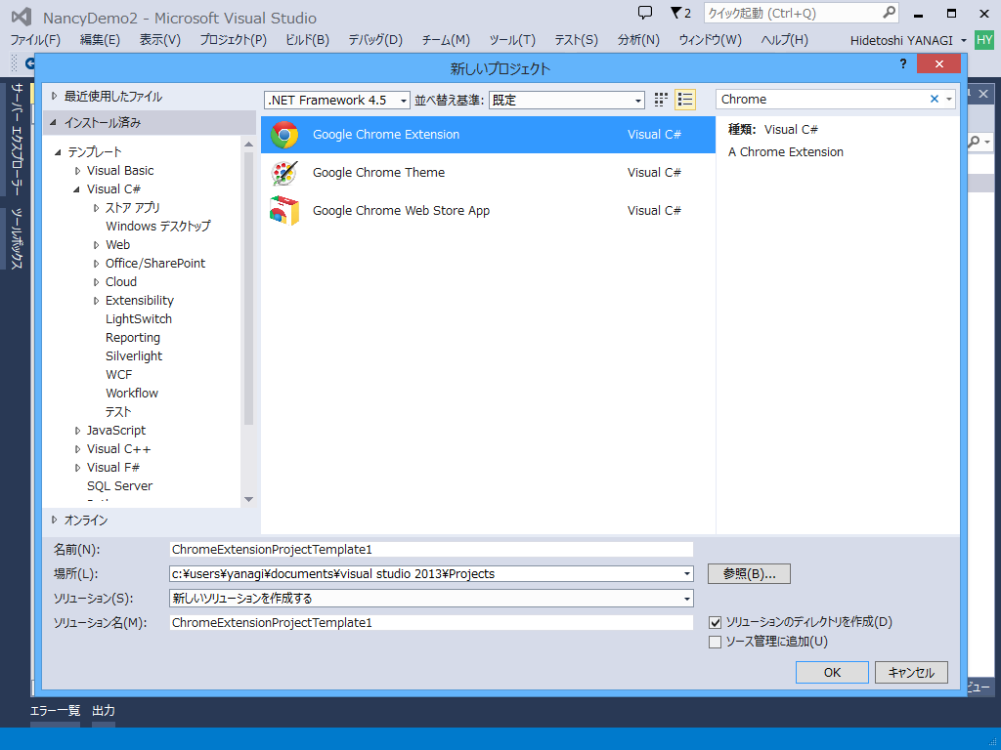The width and height of the screenshot is (1001, 750).
Task: Click the 参照(B)... browse button
Action: pos(749,574)
